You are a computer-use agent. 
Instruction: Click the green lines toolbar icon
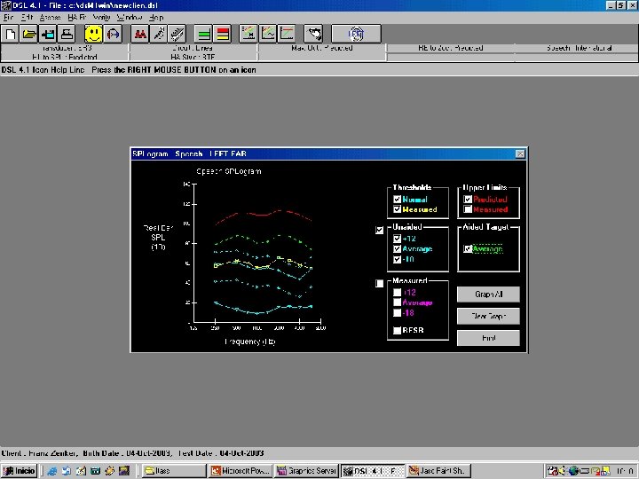(203, 34)
